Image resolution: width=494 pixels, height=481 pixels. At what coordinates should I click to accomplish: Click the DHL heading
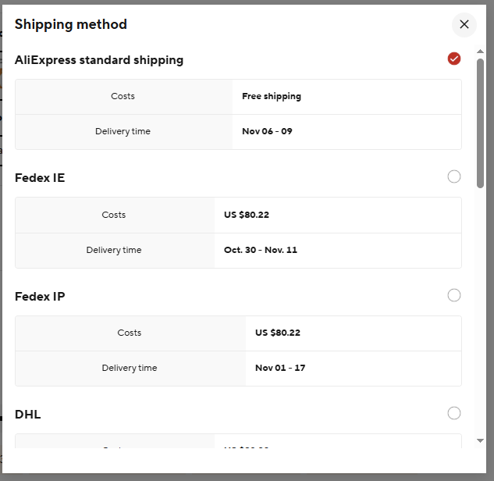pos(28,415)
